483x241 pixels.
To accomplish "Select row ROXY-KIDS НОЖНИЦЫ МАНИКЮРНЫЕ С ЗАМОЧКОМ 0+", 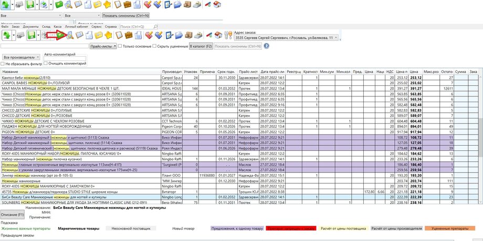I will pos(239,186).
